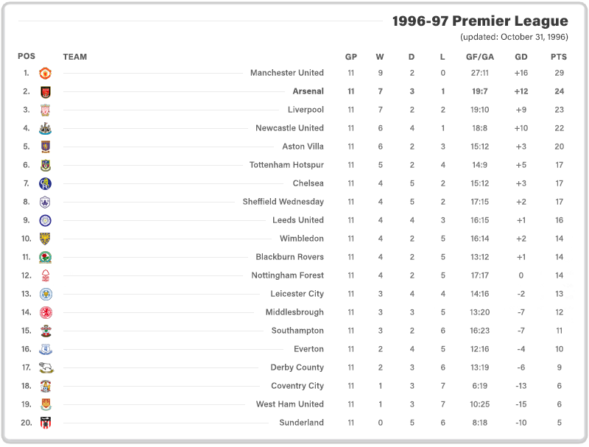Click the Liverpool club crest icon
The image size is (589, 447).
[46, 110]
